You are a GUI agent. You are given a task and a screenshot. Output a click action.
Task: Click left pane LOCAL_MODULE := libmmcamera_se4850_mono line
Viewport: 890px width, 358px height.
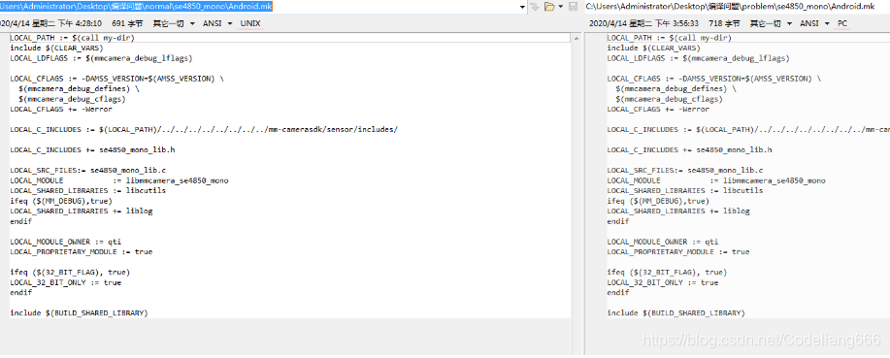tap(119, 180)
